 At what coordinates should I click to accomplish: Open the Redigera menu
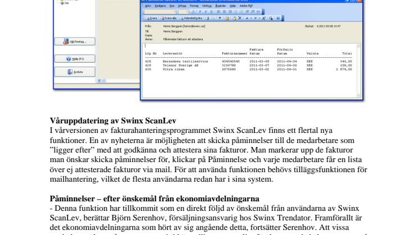(x=160, y=6)
